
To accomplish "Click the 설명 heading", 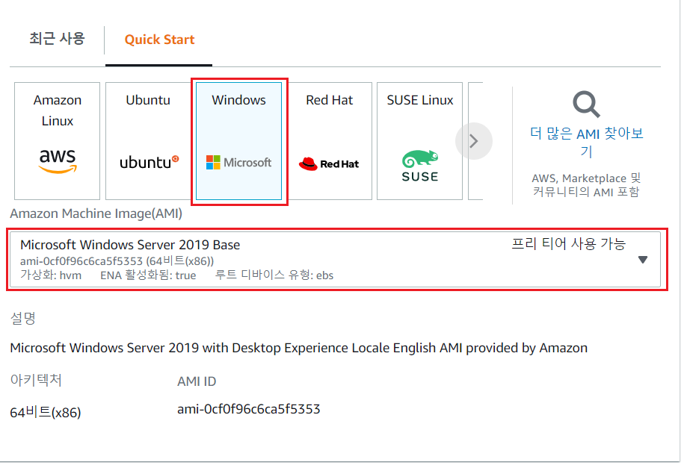I will (22, 318).
